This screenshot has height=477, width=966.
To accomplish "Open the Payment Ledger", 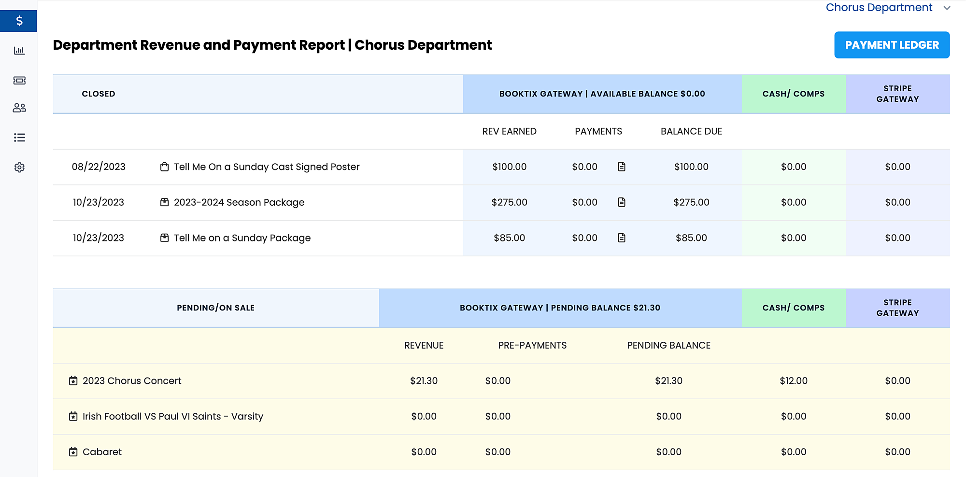I will click(892, 45).
